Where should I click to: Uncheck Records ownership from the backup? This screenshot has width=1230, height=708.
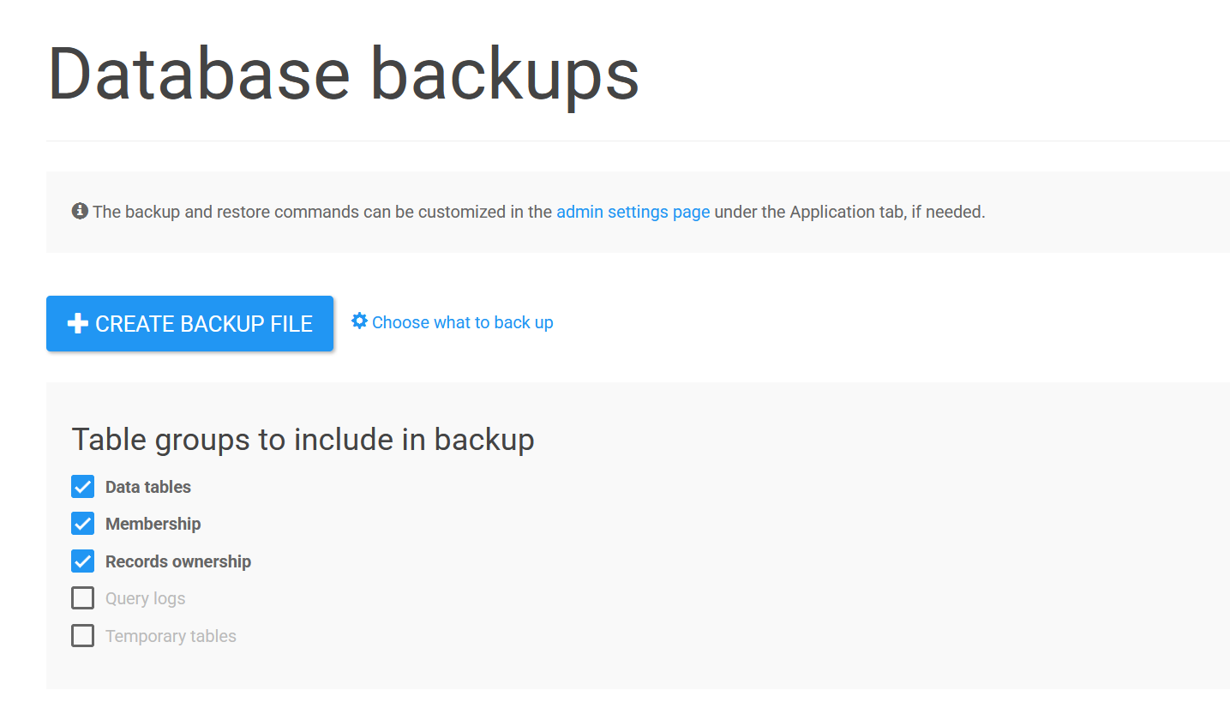pyautogui.click(x=82, y=561)
